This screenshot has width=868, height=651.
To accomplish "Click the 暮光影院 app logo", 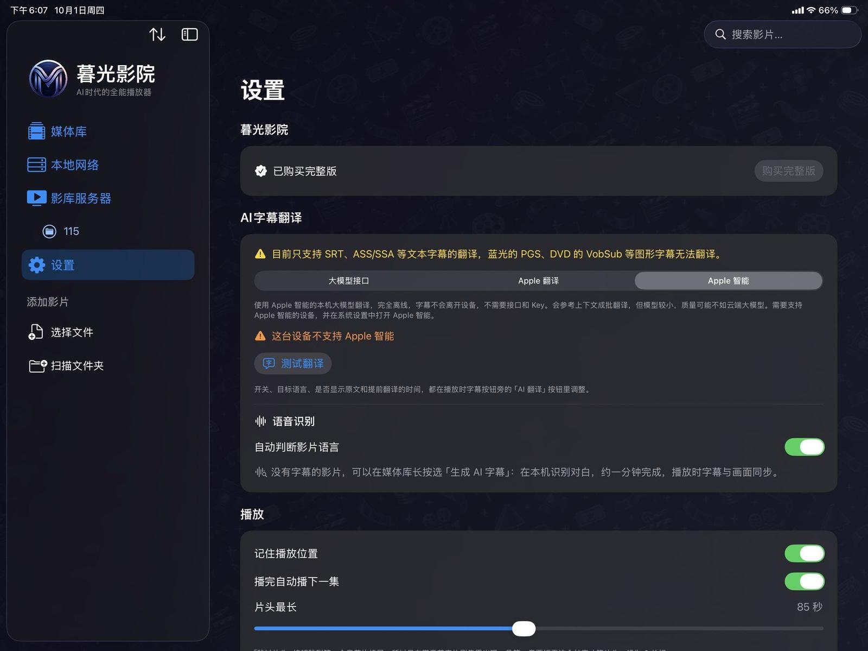I will tap(48, 79).
